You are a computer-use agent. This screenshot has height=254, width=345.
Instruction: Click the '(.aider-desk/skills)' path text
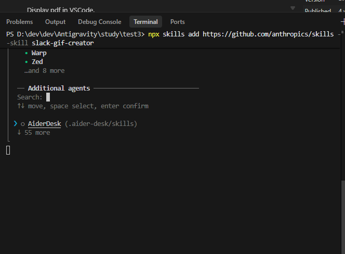point(101,124)
